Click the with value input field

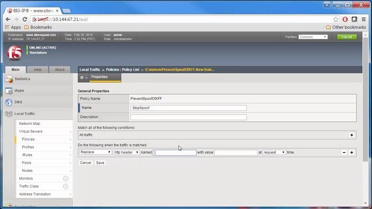pos(236,152)
